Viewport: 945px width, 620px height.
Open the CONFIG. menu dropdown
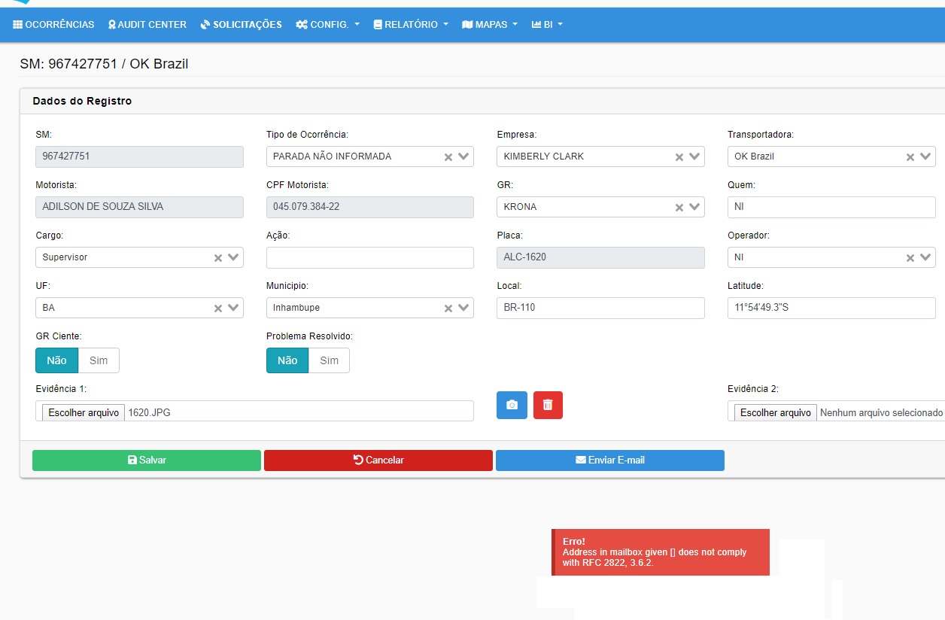point(328,25)
